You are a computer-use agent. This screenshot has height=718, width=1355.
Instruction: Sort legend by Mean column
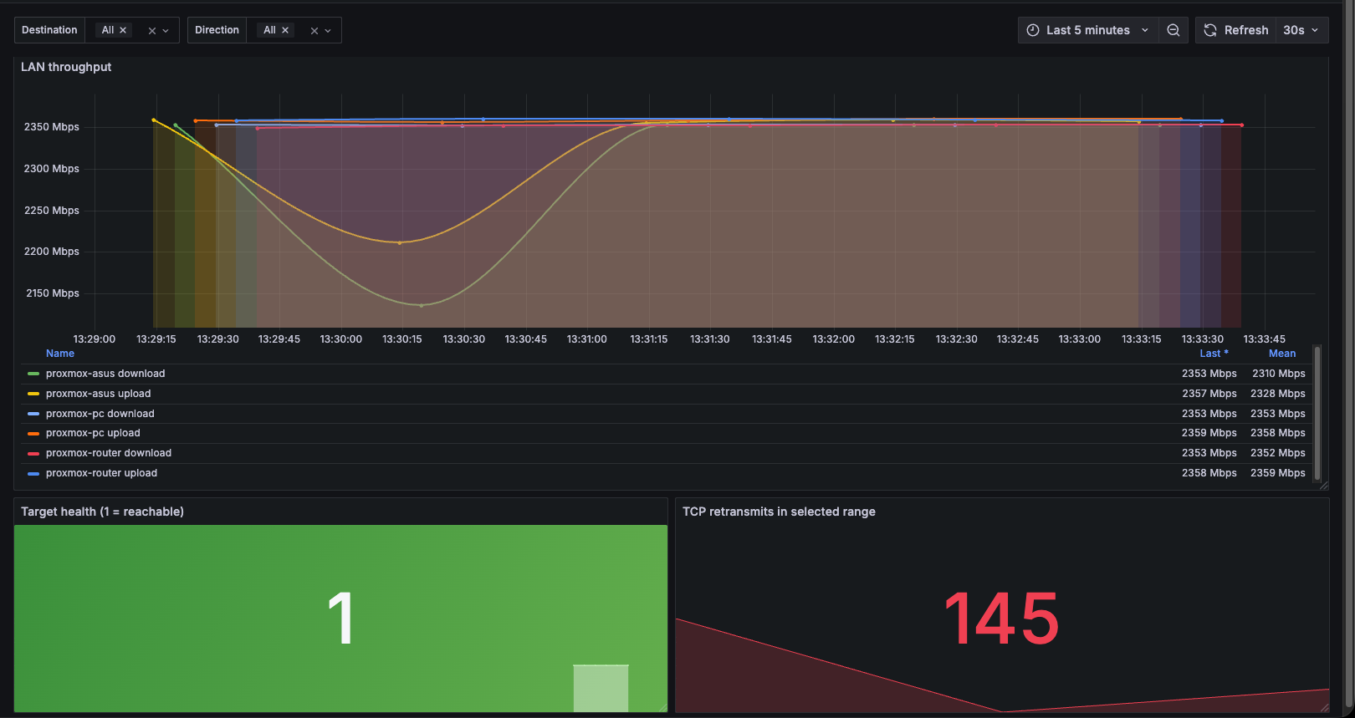click(1282, 354)
